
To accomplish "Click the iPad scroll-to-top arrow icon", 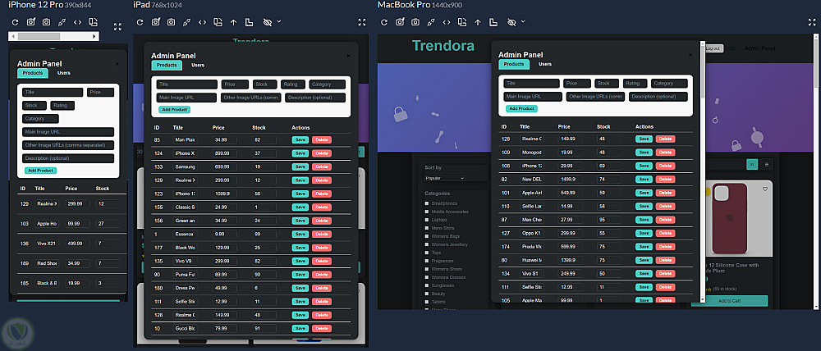I will tap(233, 22).
